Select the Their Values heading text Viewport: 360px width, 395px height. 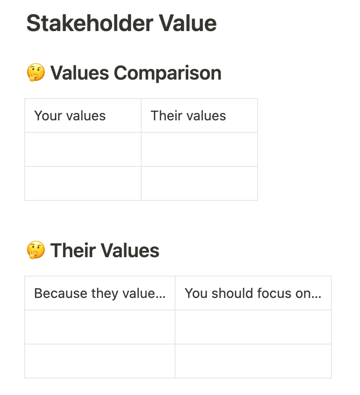tap(105, 251)
